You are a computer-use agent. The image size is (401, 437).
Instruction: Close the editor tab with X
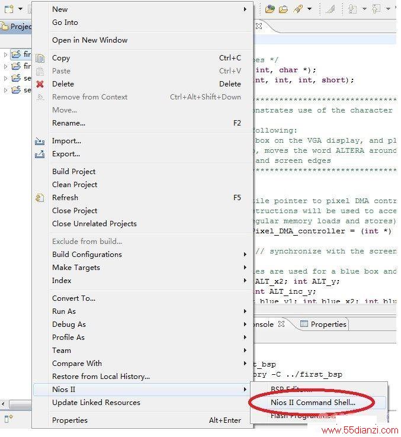(x=259, y=26)
